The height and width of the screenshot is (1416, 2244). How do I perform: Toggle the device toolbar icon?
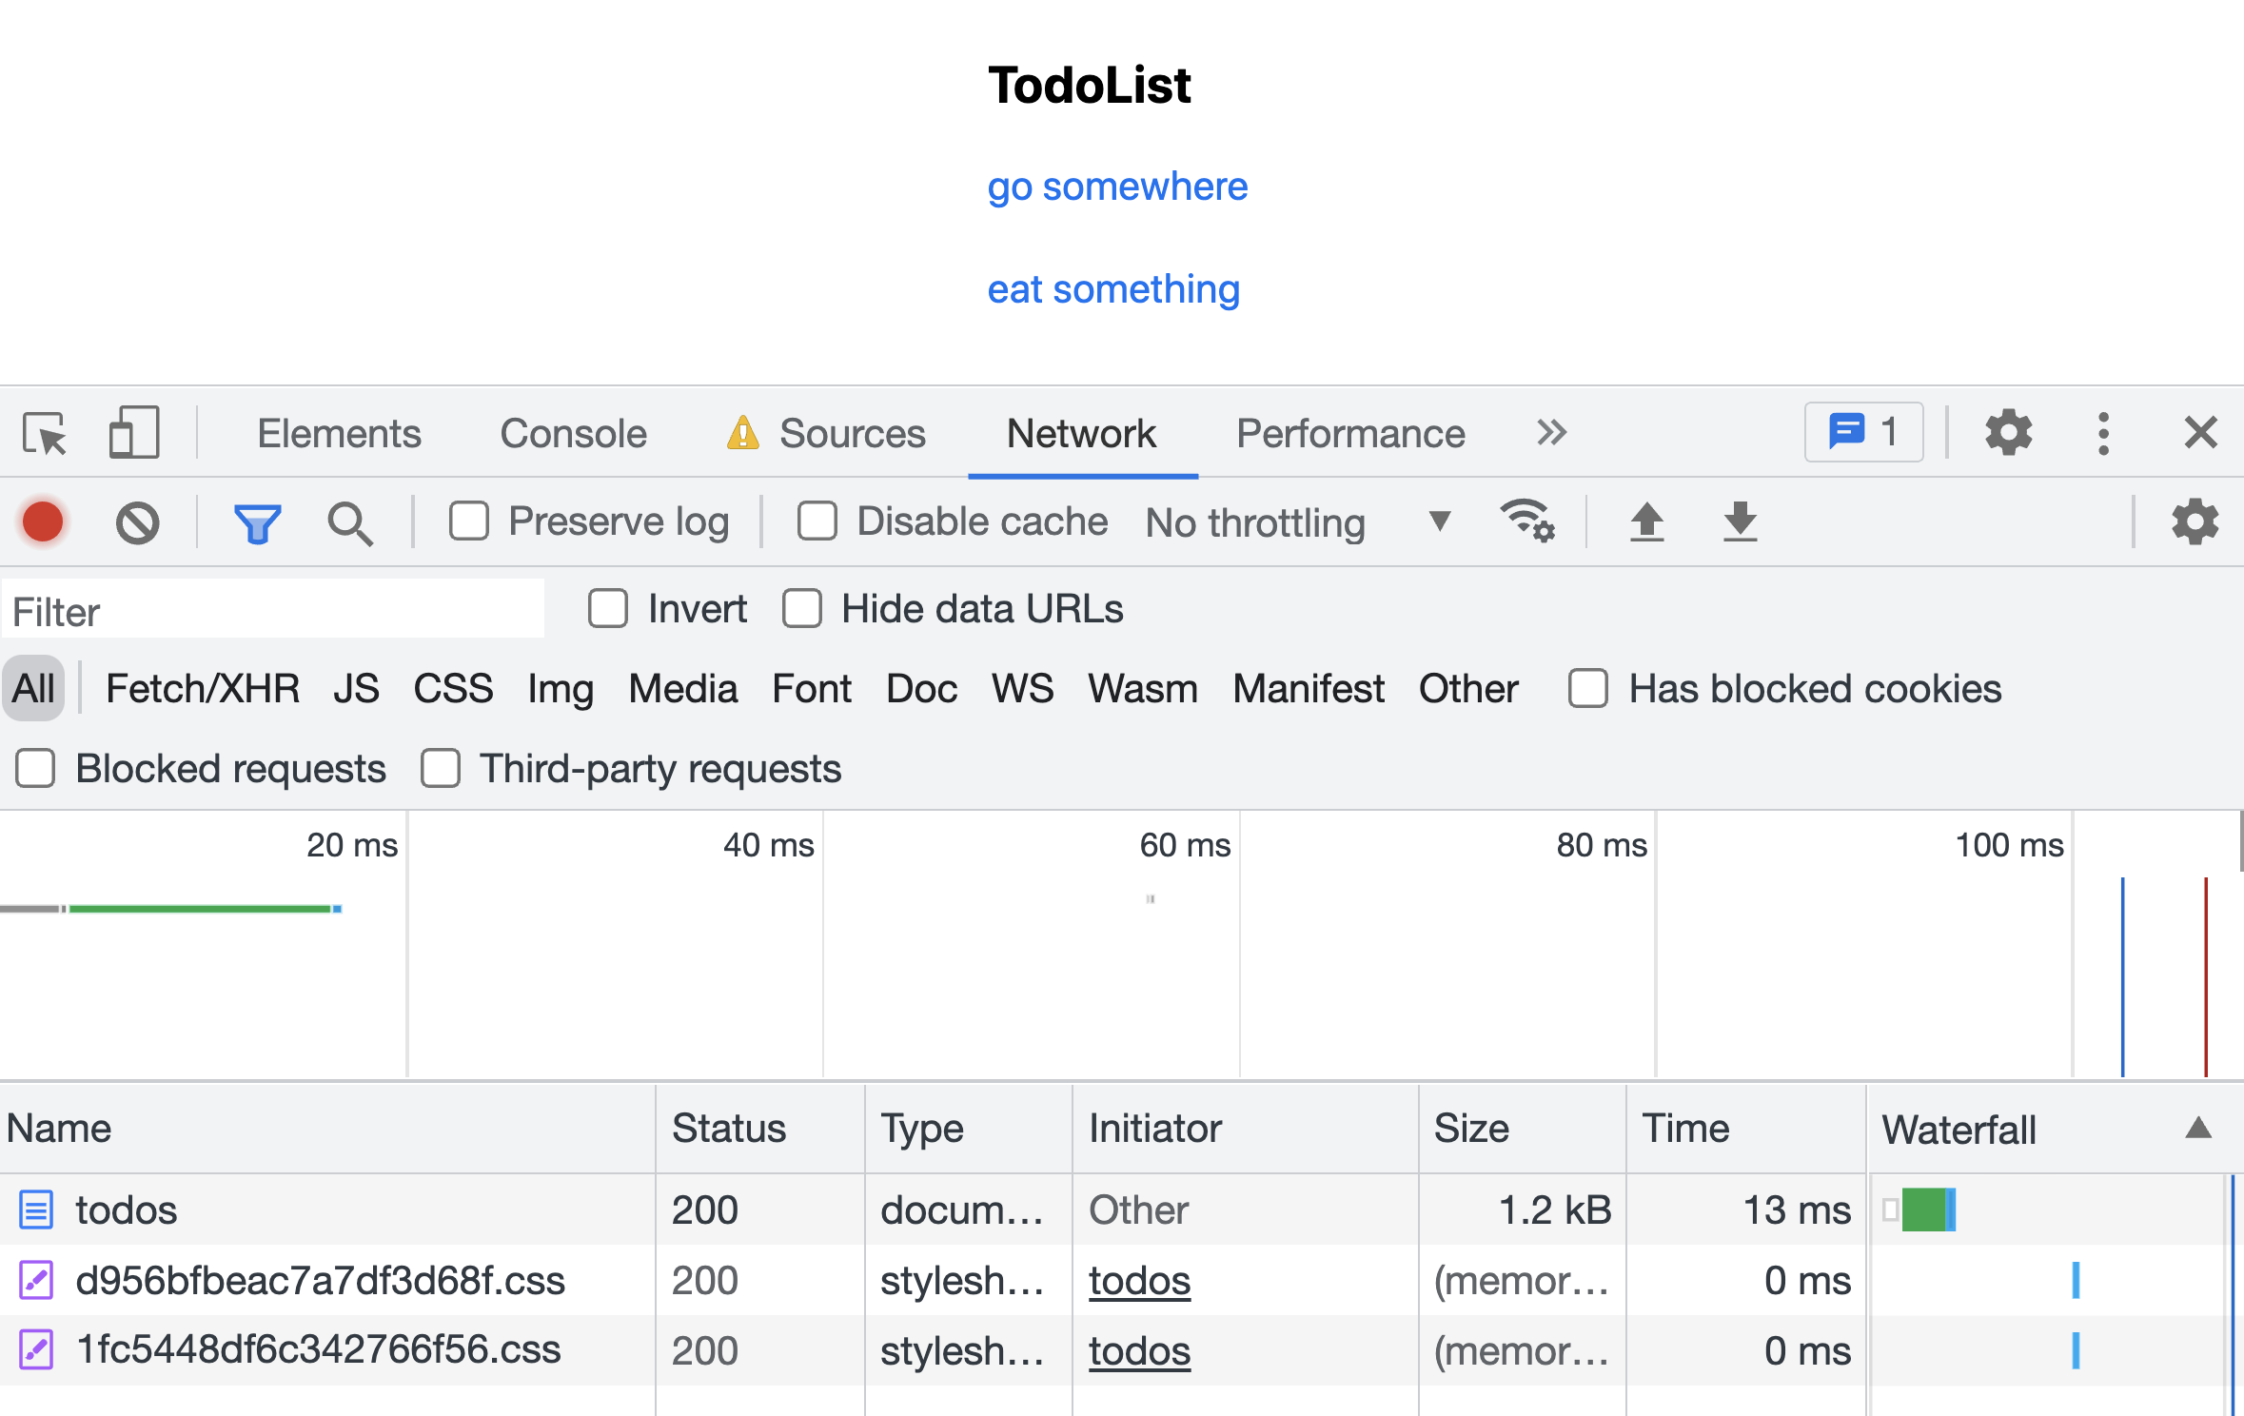coord(133,434)
